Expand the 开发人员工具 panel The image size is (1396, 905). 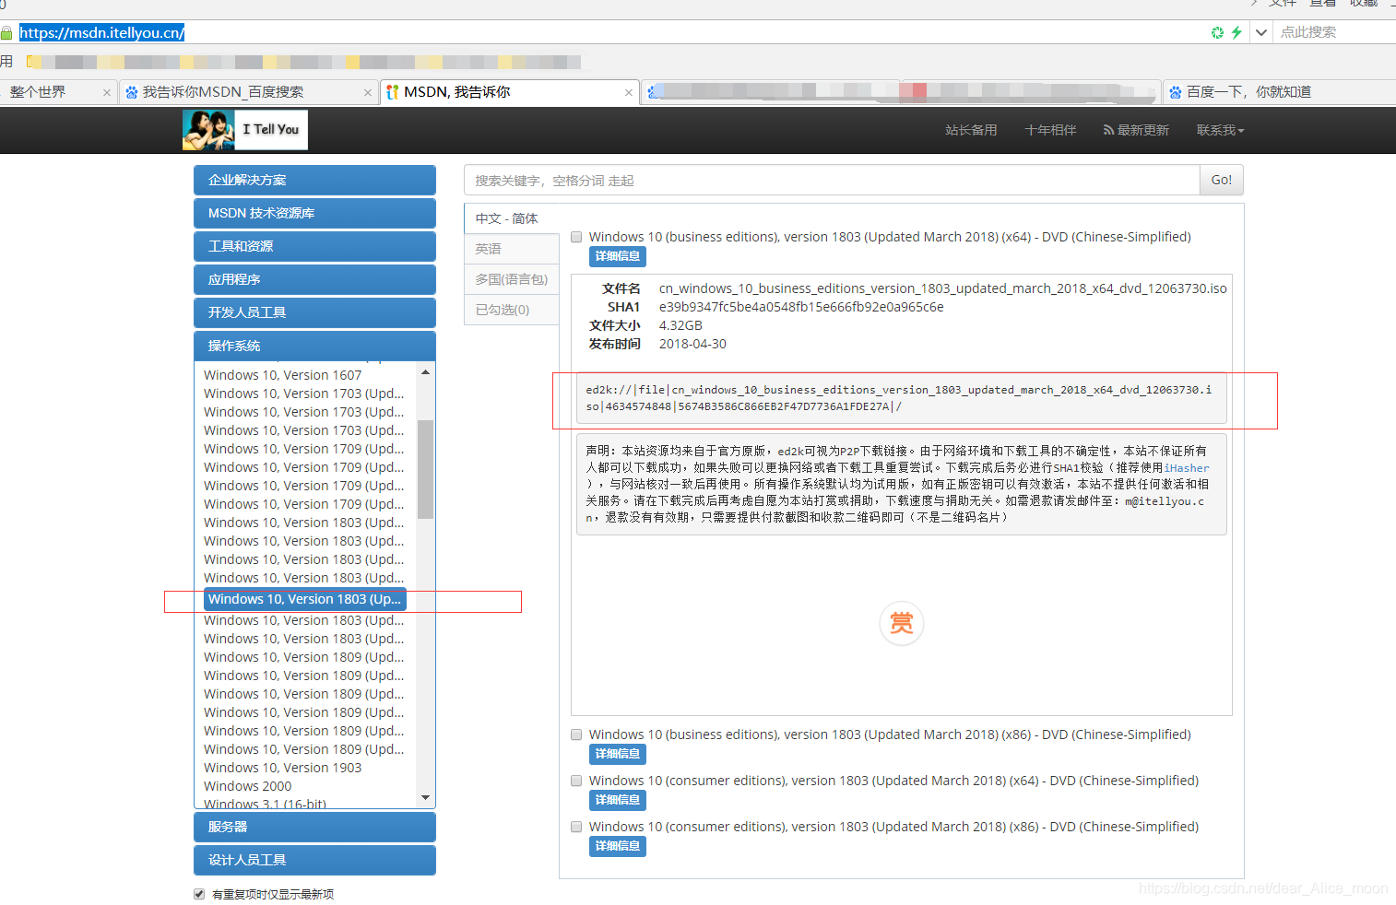tap(314, 313)
